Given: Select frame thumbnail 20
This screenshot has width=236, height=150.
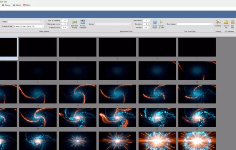Looking at the screenshot, I should coord(38,117).
